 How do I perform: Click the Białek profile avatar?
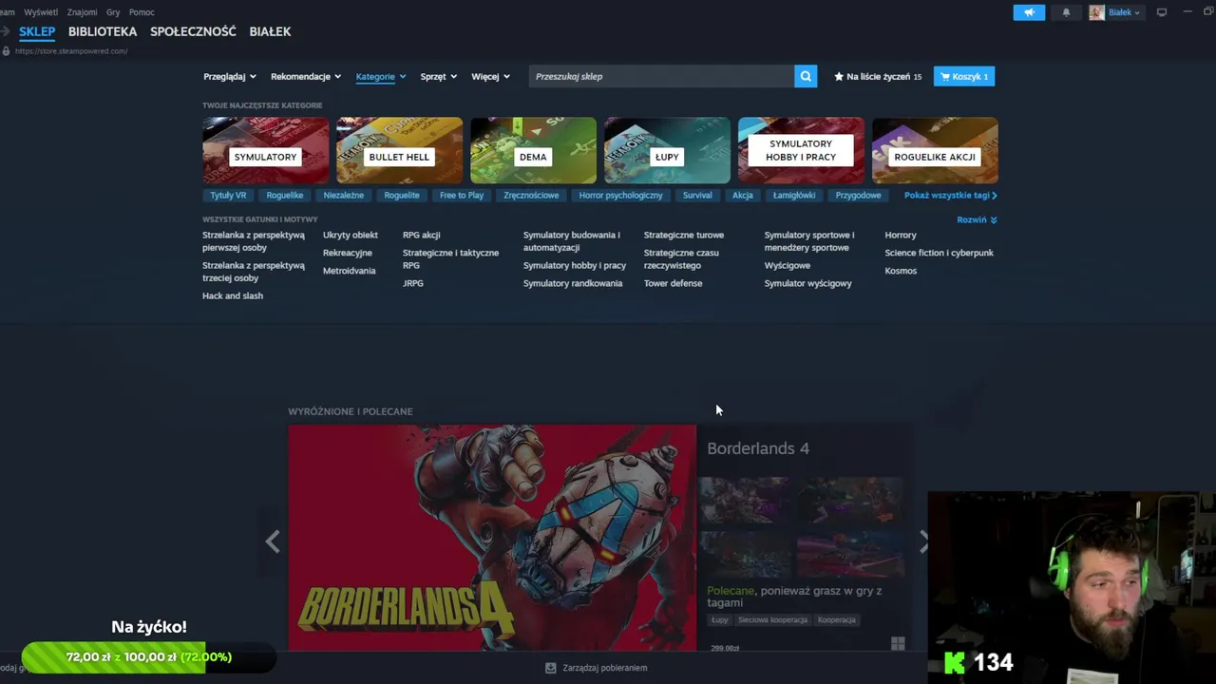(1096, 12)
